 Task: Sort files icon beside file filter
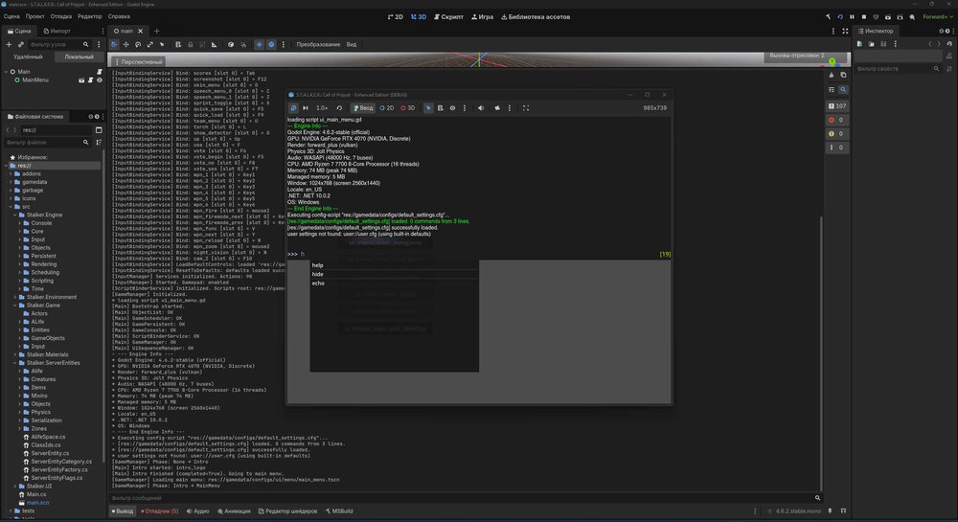pos(99,143)
